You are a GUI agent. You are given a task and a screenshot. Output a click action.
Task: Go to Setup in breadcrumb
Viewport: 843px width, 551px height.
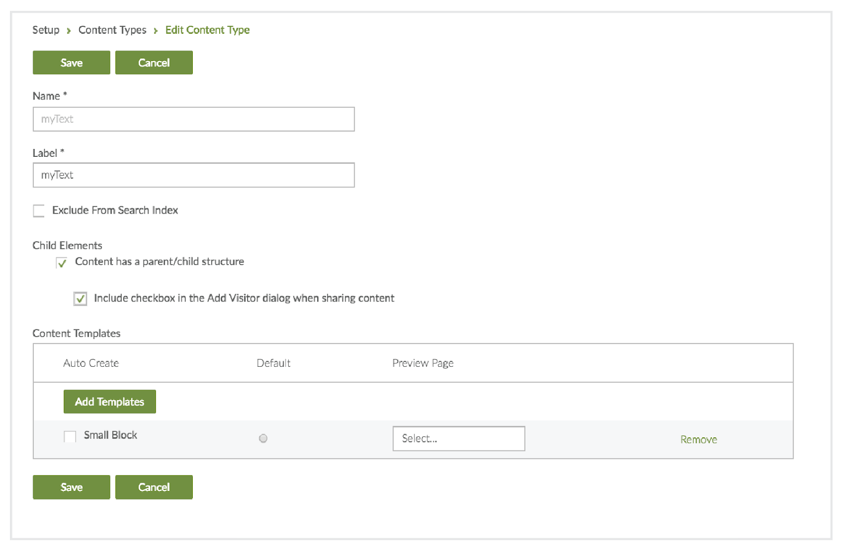click(46, 30)
